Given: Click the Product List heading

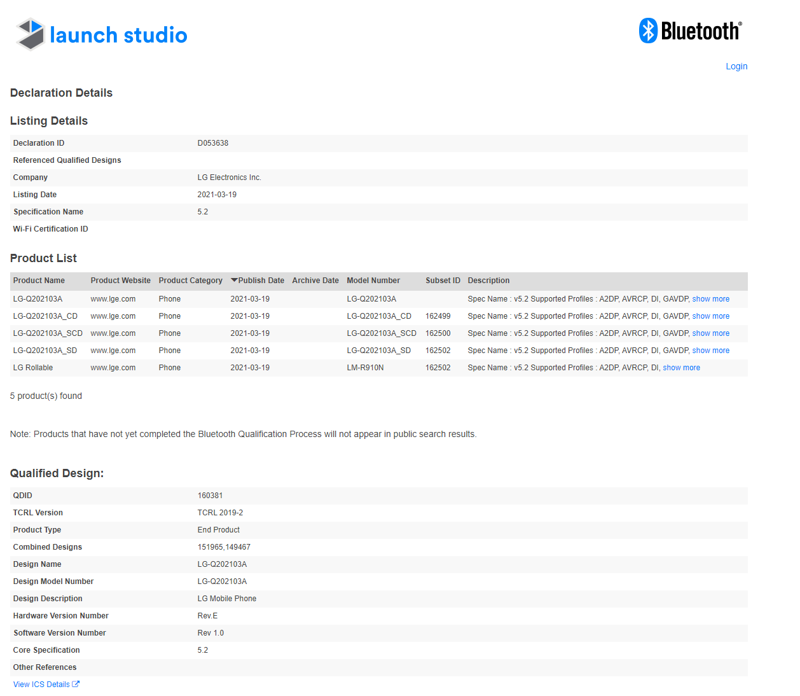Looking at the screenshot, I should [x=43, y=258].
